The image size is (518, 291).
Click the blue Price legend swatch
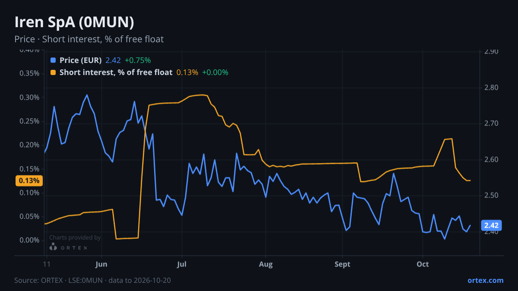pyautogui.click(x=53, y=60)
